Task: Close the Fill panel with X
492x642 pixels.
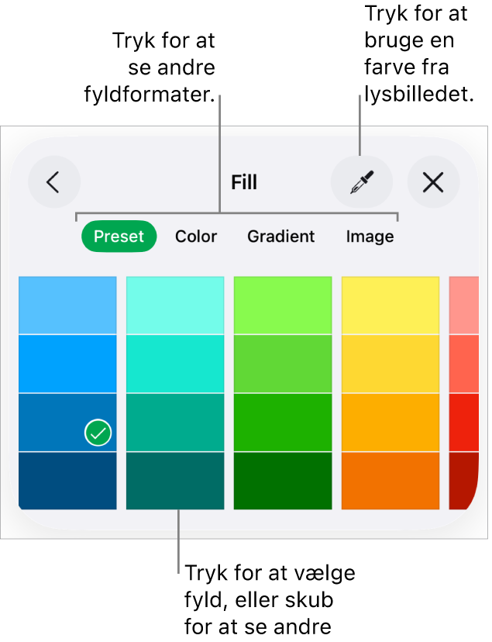Action: coord(433,183)
